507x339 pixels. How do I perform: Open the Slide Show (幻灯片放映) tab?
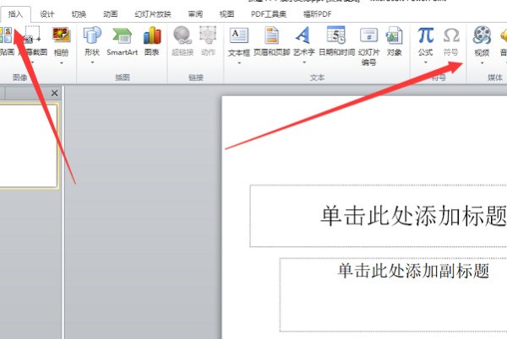click(153, 14)
